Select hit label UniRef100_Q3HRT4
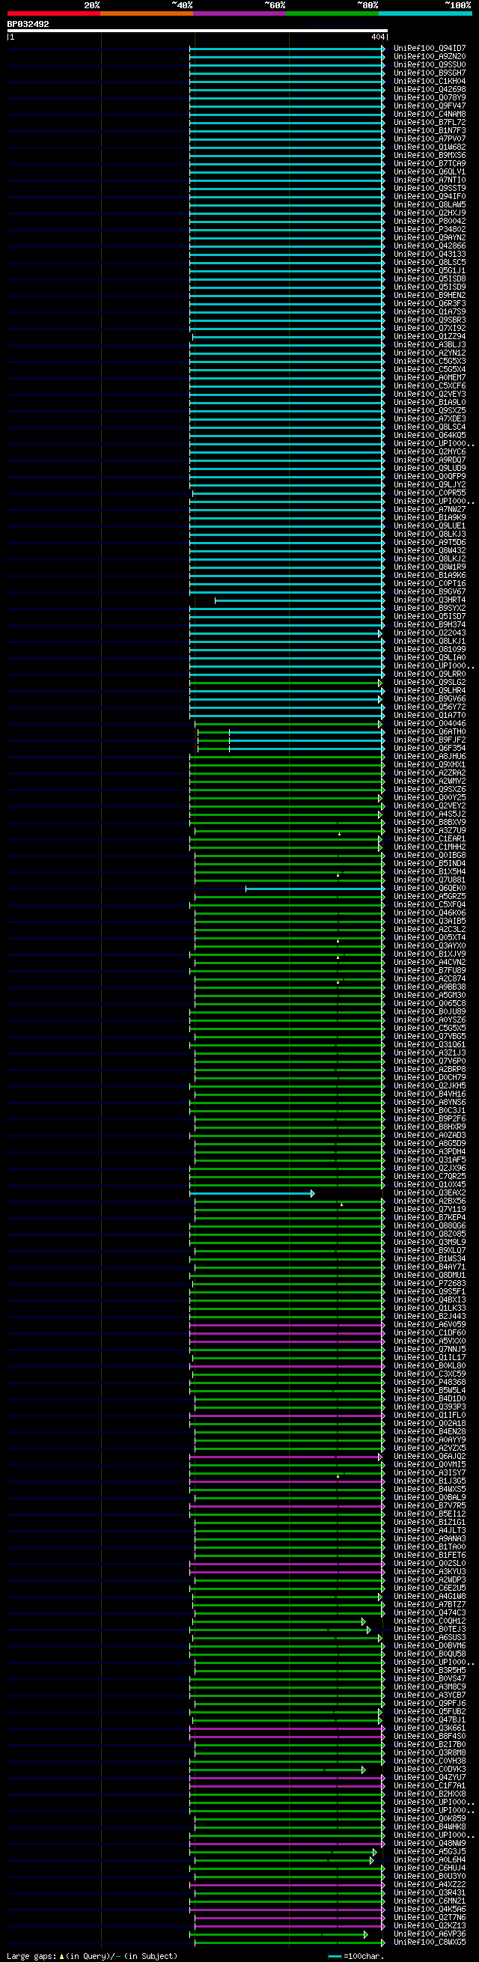Viewport: 479px width, 1962px height. tap(430, 600)
